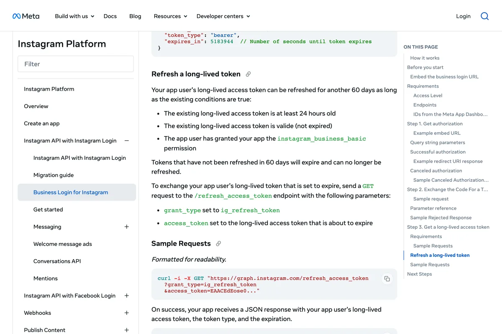The height and width of the screenshot is (334, 502).
Task: Expand the Messaging section
Action: pos(127,227)
